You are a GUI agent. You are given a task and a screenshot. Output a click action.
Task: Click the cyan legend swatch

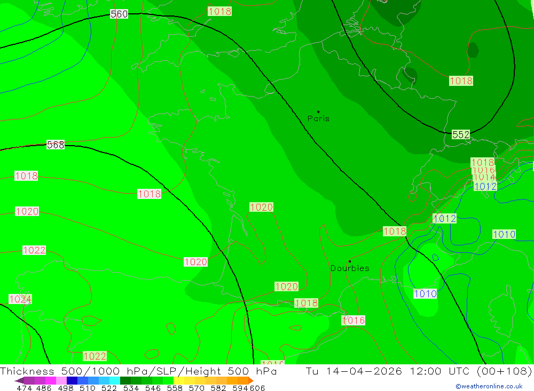point(115,380)
